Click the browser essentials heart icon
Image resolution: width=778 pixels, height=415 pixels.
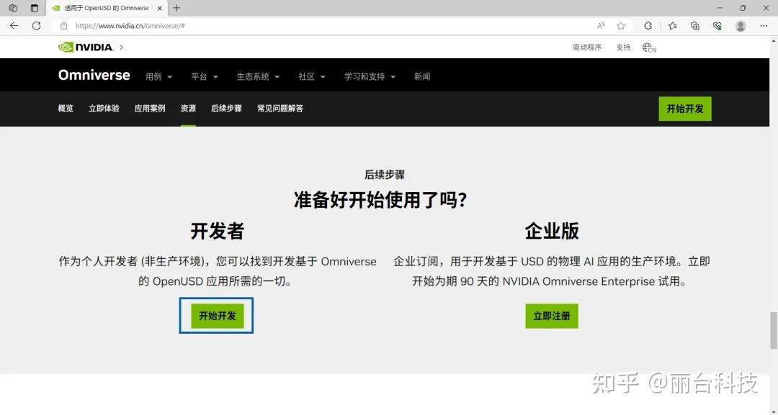click(x=717, y=25)
